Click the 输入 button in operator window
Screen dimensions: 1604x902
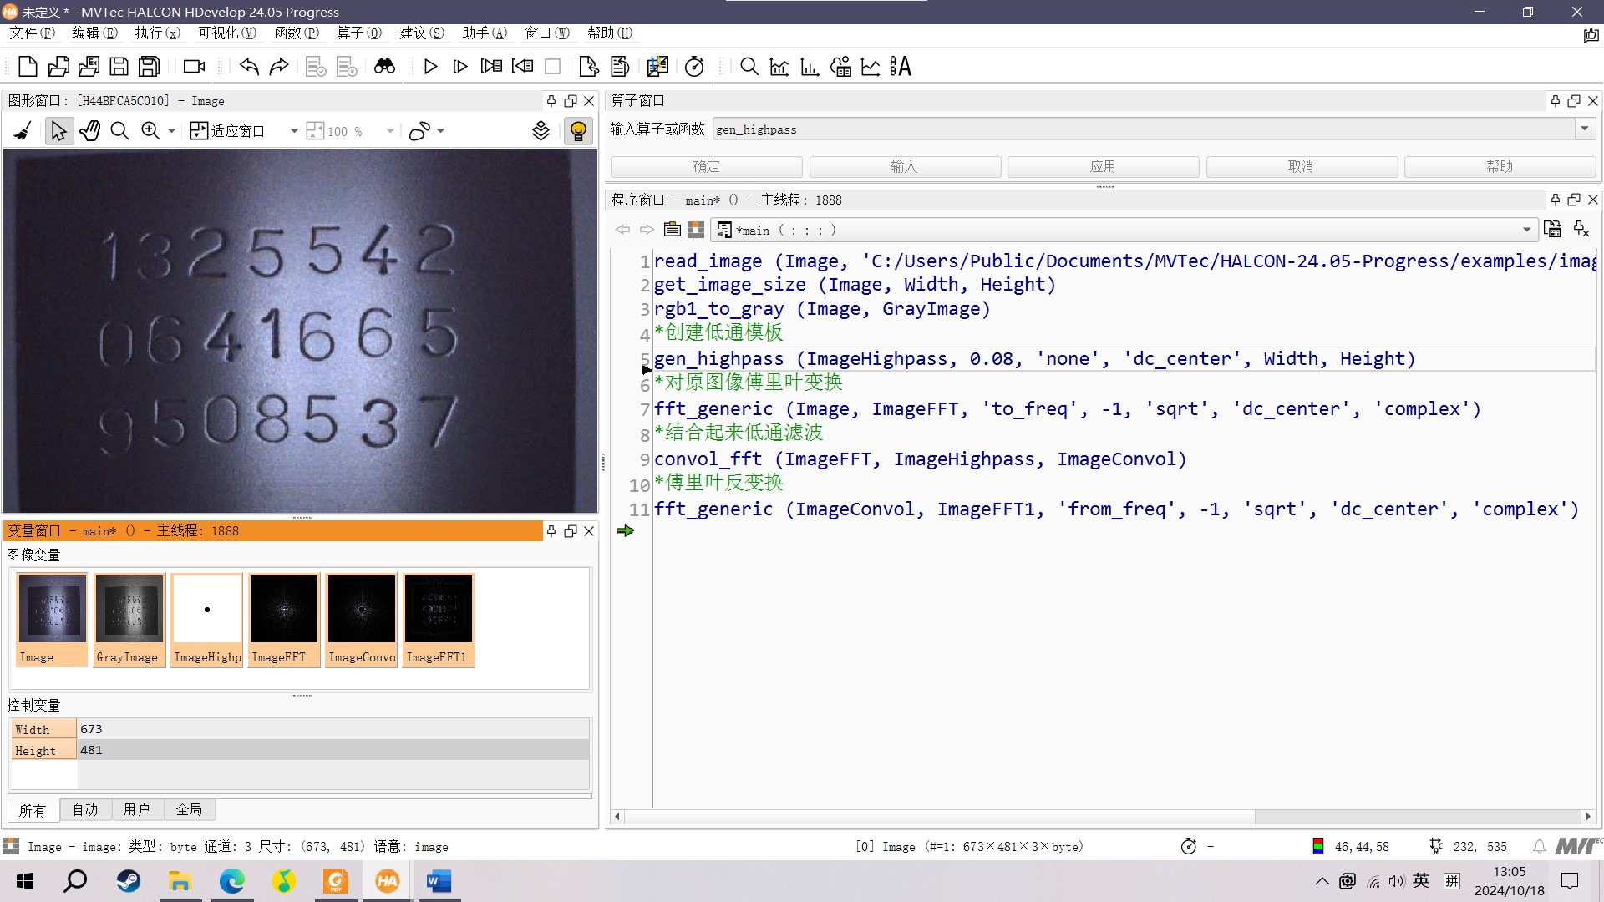coord(904,166)
